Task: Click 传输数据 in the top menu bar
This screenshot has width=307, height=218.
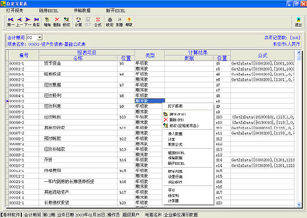Action: (82, 11)
